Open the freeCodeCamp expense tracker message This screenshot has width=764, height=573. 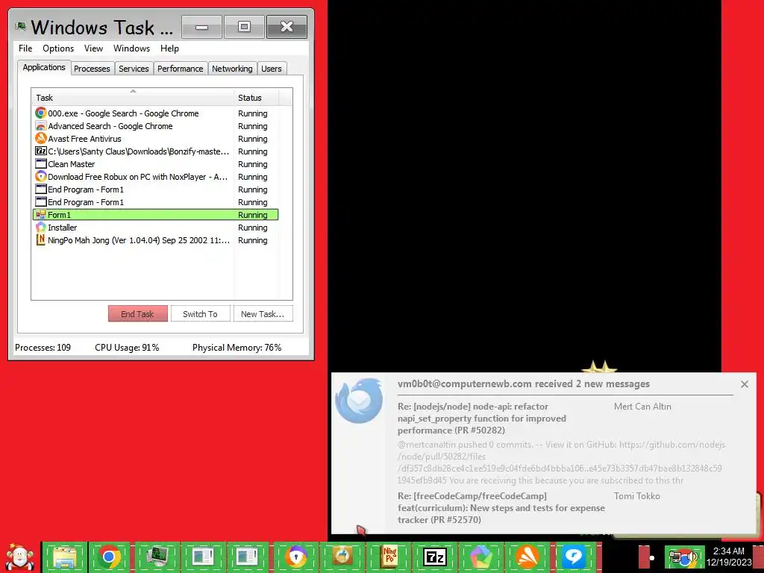point(501,507)
